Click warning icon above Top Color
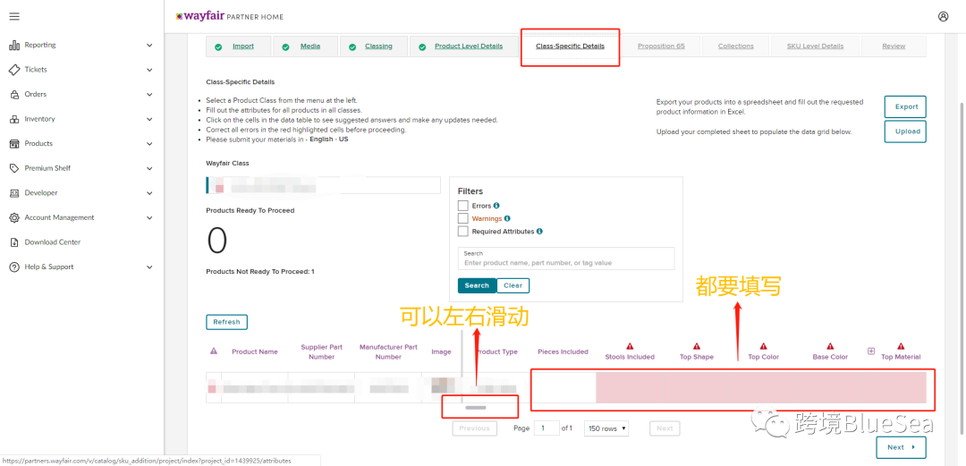The image size is (966, 466). [x=764, y=346]
